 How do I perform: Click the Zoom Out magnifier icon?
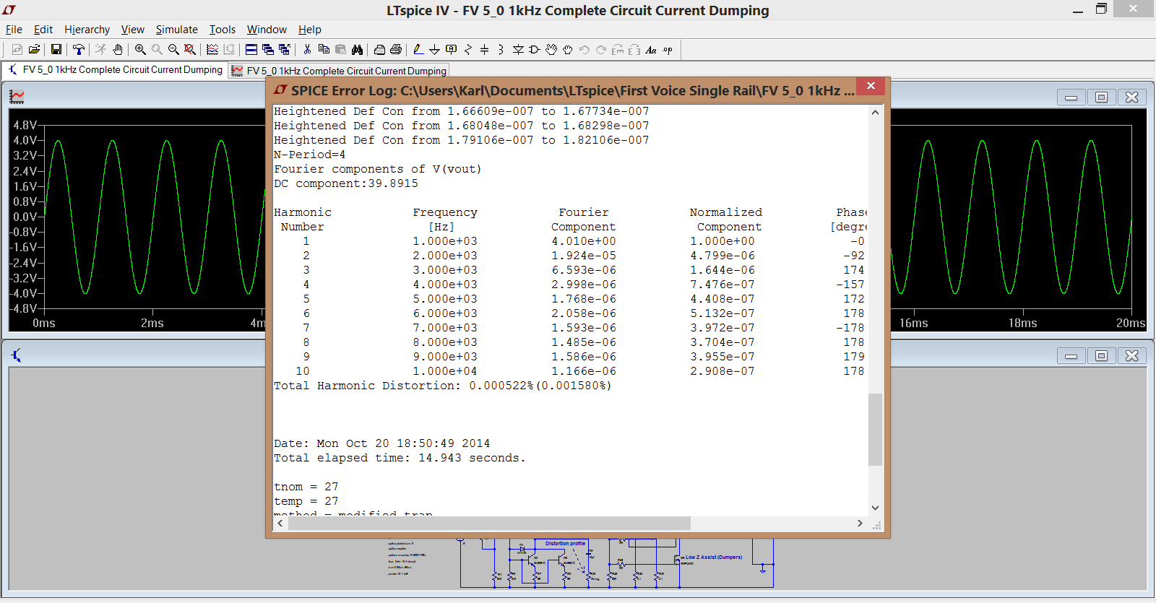pos(173,50)
